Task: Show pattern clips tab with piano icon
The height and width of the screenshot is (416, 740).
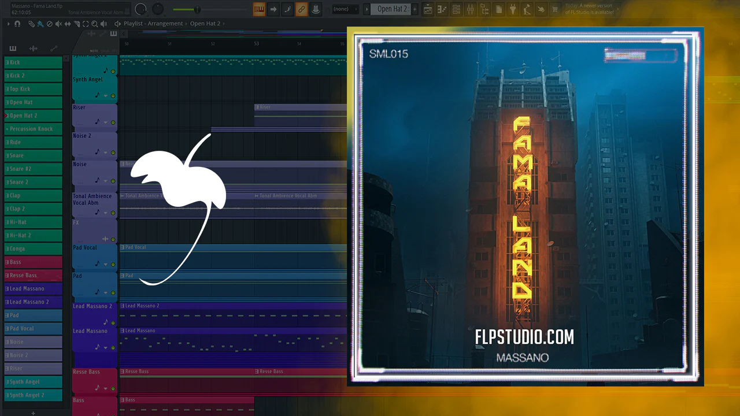Action: (13, 49)
